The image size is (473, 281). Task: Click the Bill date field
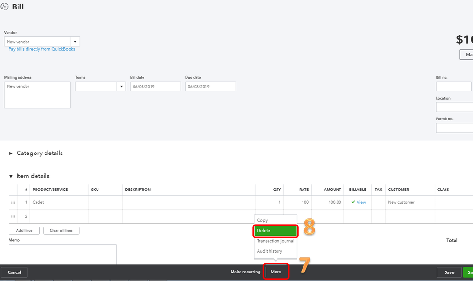tap(155, 86)
